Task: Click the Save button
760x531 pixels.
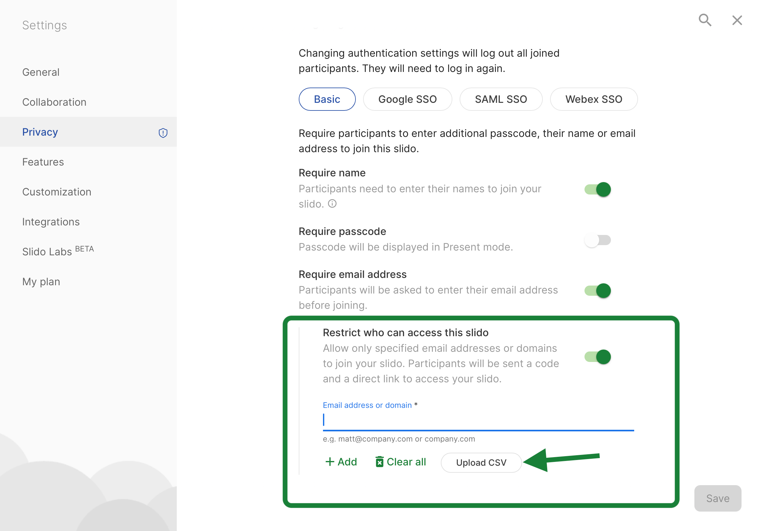Action: pyautogui.click(x=718, y=498)
